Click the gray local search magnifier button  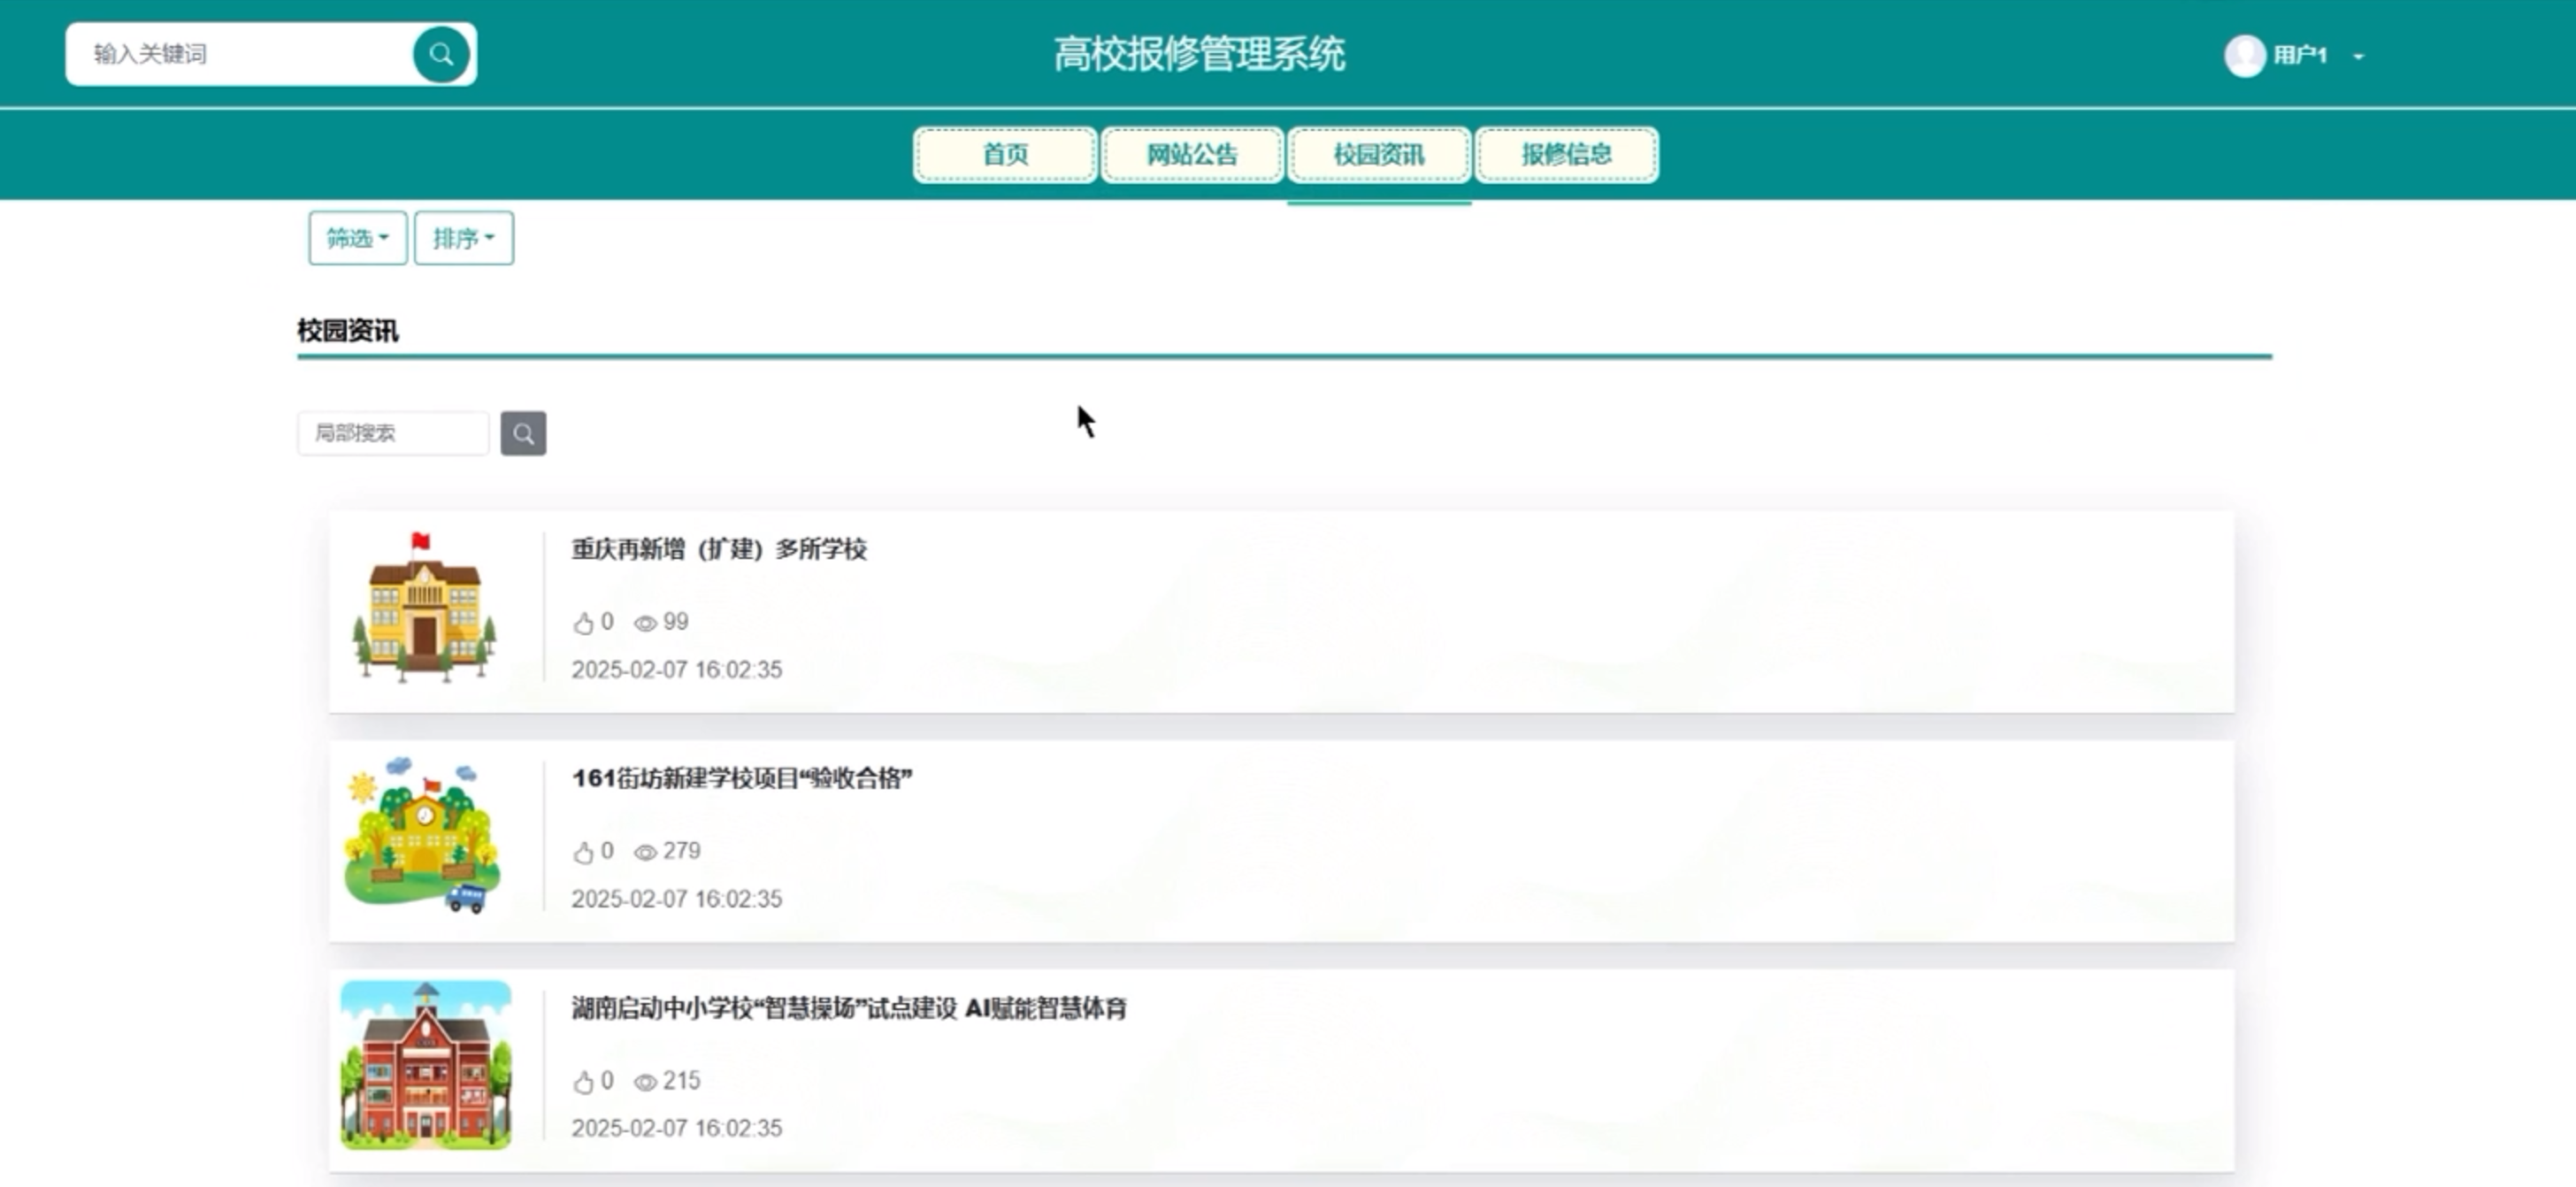point(523,433)
